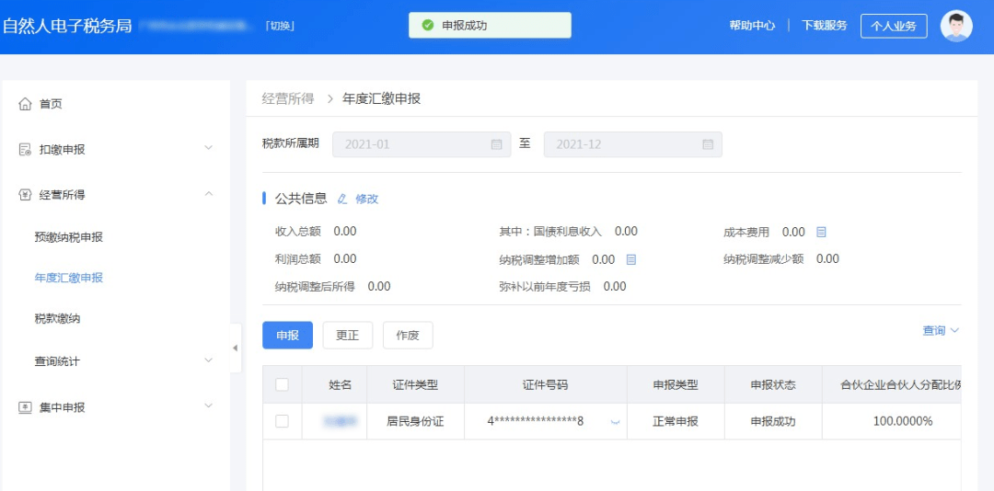The height and width of the screenshot is (491, 994).
Task: Reveal the masked 证件号码 via eye toggle
Action: 614,422
